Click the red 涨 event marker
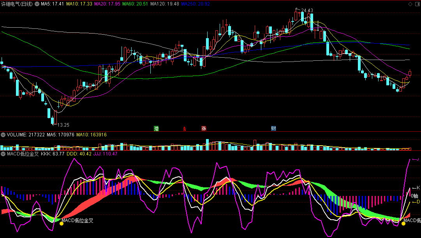The height and width of the screenshot is (238, 421). point(204,129)
